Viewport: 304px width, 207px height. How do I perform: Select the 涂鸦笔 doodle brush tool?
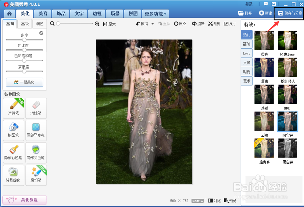pyautogui.click(x=14, y=108)
